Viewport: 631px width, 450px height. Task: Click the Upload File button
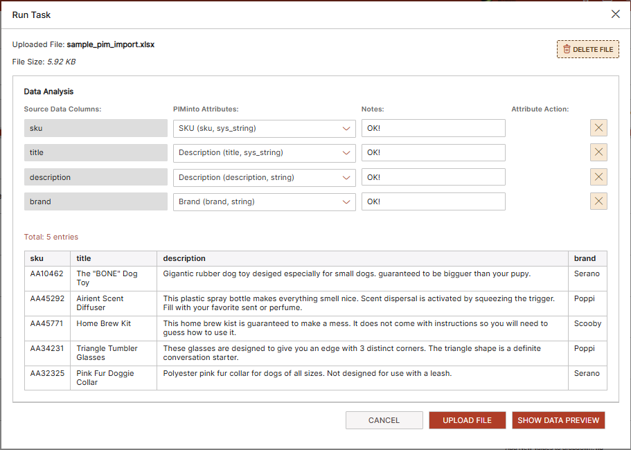pyautogui.click(x=467, y=420)
